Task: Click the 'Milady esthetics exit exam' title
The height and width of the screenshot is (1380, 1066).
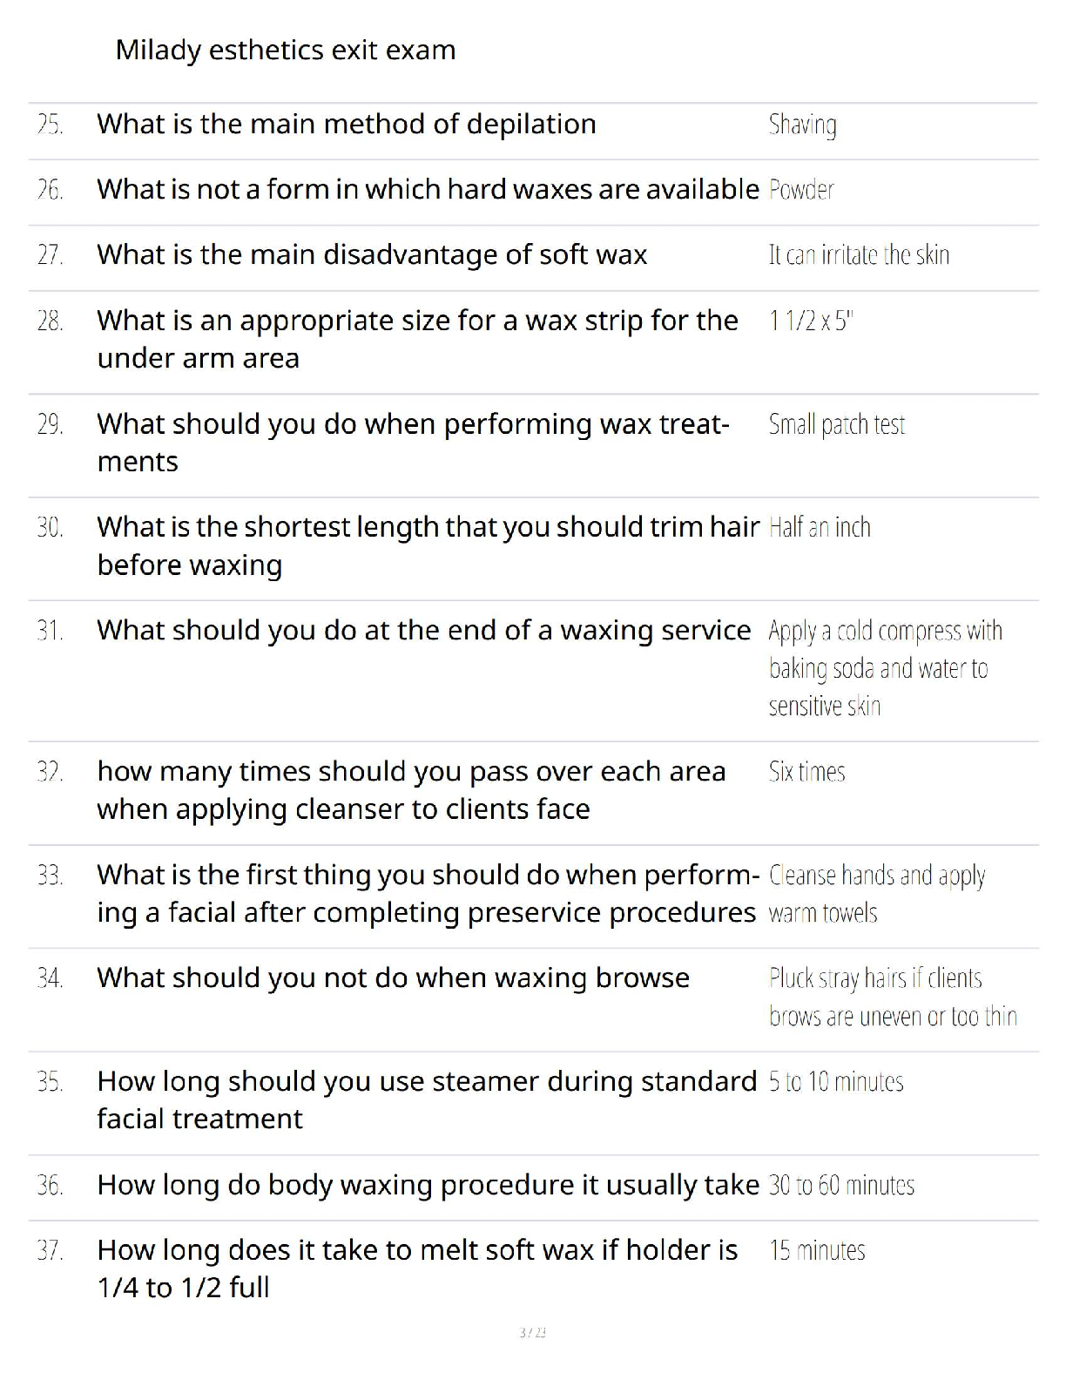Action: [x=285, y=51]
